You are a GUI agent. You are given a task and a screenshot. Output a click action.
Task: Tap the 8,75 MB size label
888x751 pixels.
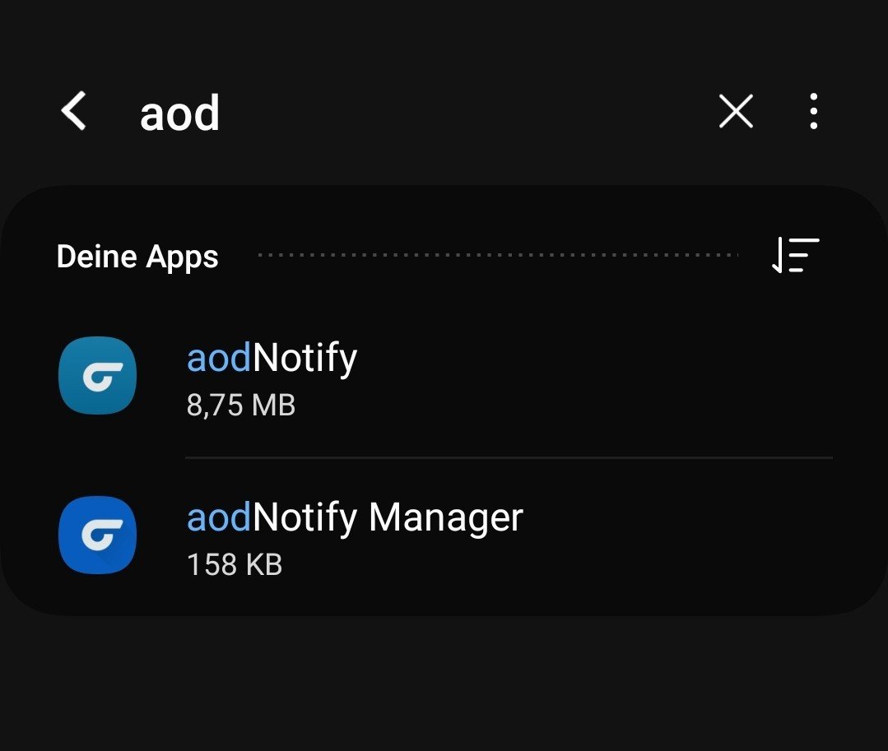point(240,406)
